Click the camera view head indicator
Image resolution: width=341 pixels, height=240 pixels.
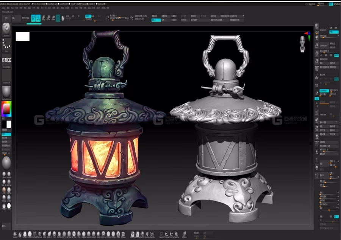click(302, 44)
